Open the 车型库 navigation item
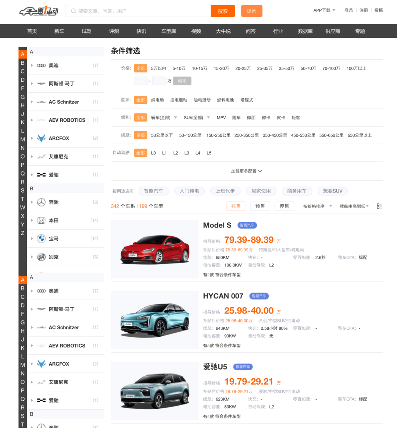The image size is (397, 428). point(169,31)
